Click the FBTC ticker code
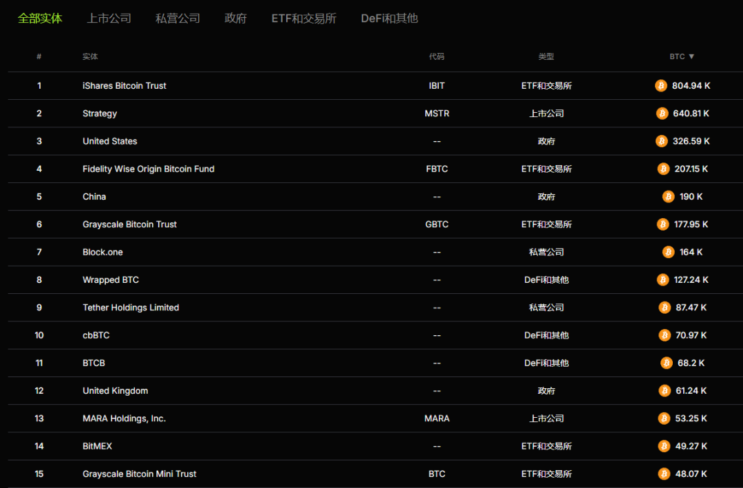 tap(436, 169)
